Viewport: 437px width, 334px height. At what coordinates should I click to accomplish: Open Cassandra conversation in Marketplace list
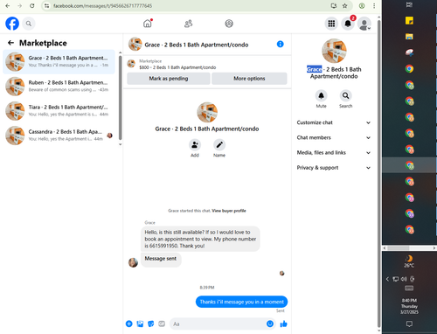tap(59, 136)
